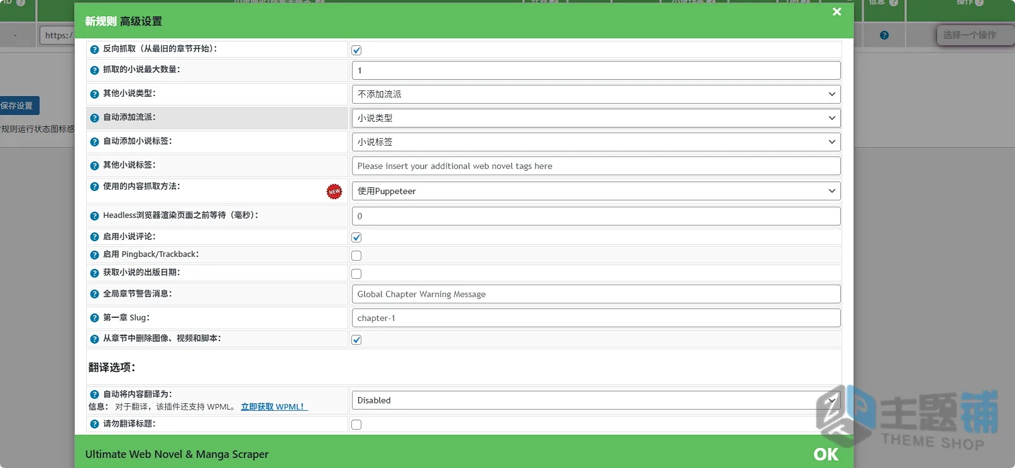Click help icon for 使用的内容抓取方法

[94, 187]
